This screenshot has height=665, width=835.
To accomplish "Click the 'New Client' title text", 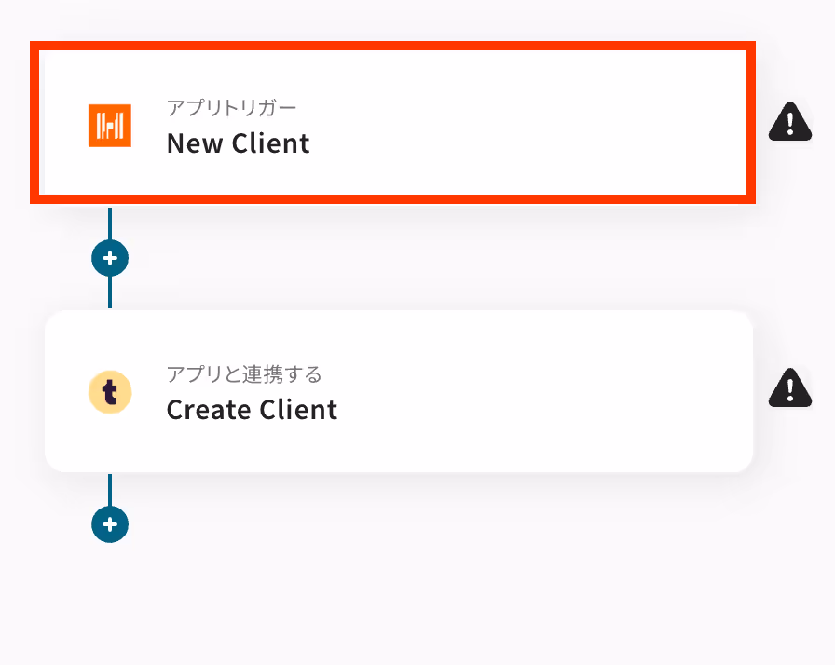I will point(238,143).
